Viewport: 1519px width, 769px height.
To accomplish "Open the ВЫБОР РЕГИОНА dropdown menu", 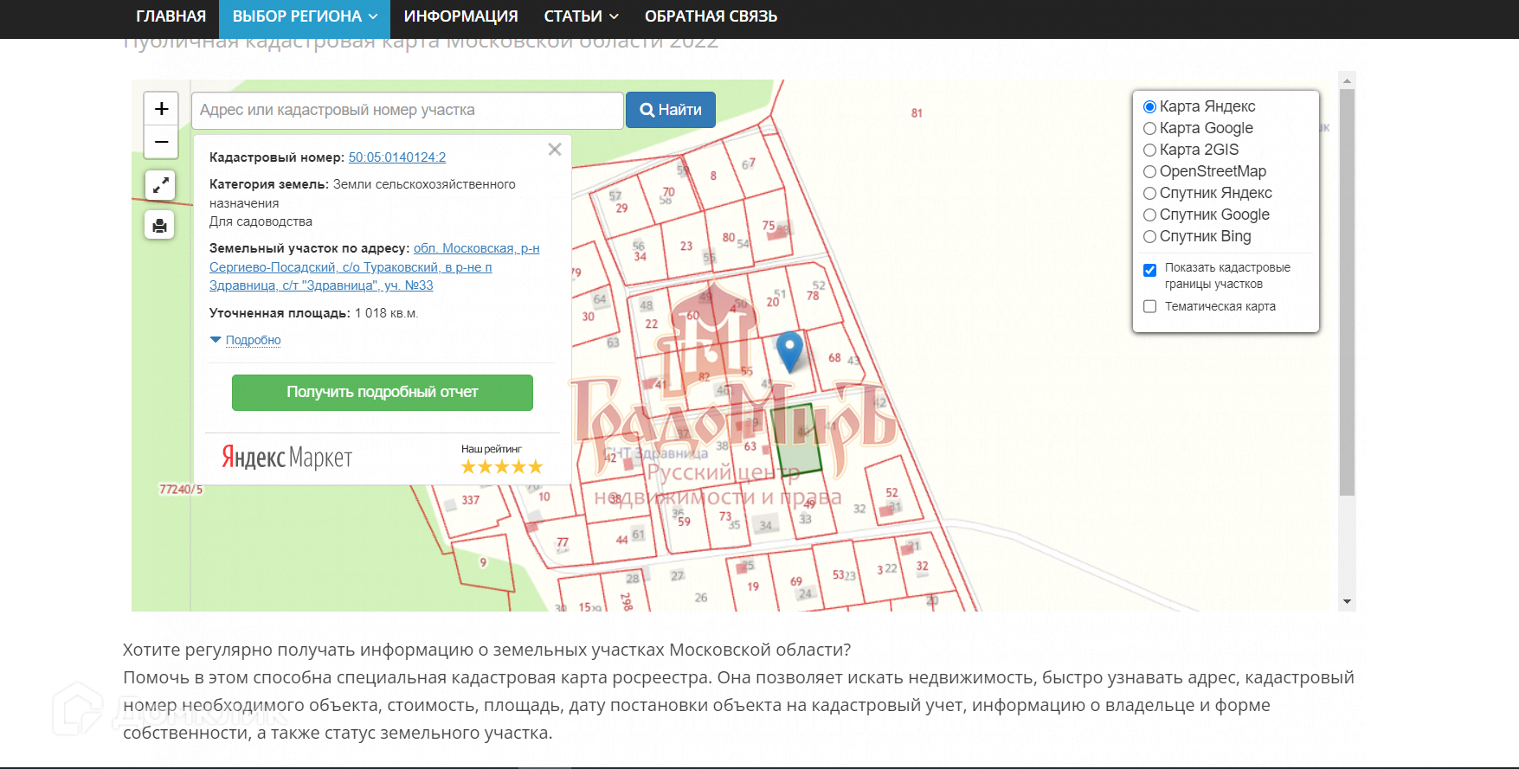I will (305, 16).
